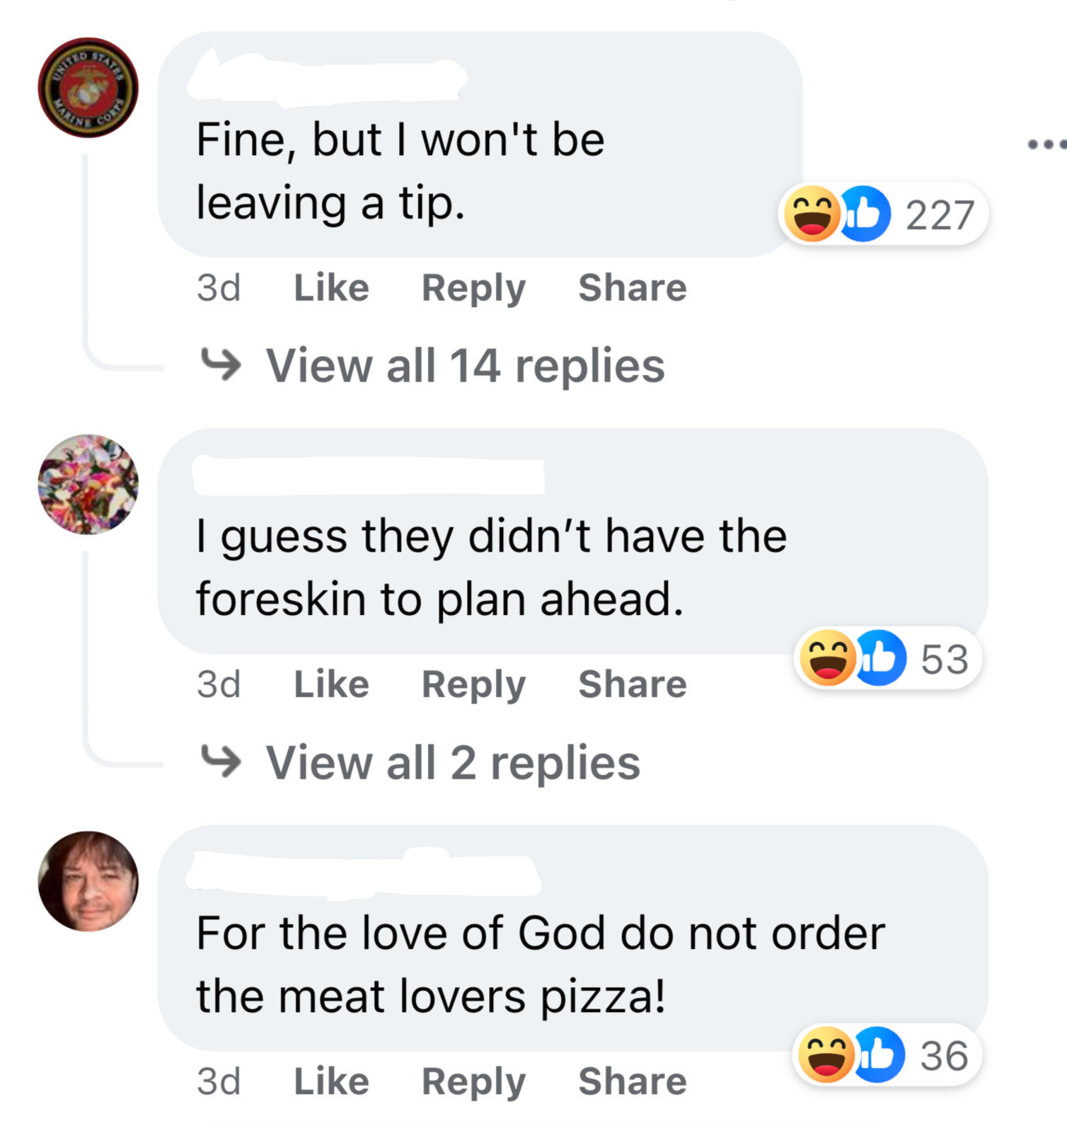Like the "leaving a tip" comment
1067x1121 pixels.
331,288
